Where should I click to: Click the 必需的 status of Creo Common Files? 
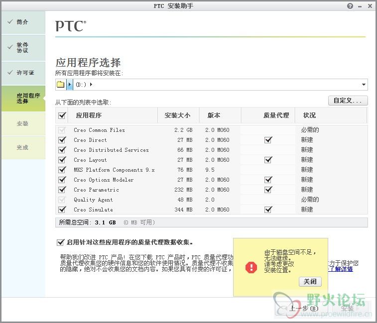[310, 130]
